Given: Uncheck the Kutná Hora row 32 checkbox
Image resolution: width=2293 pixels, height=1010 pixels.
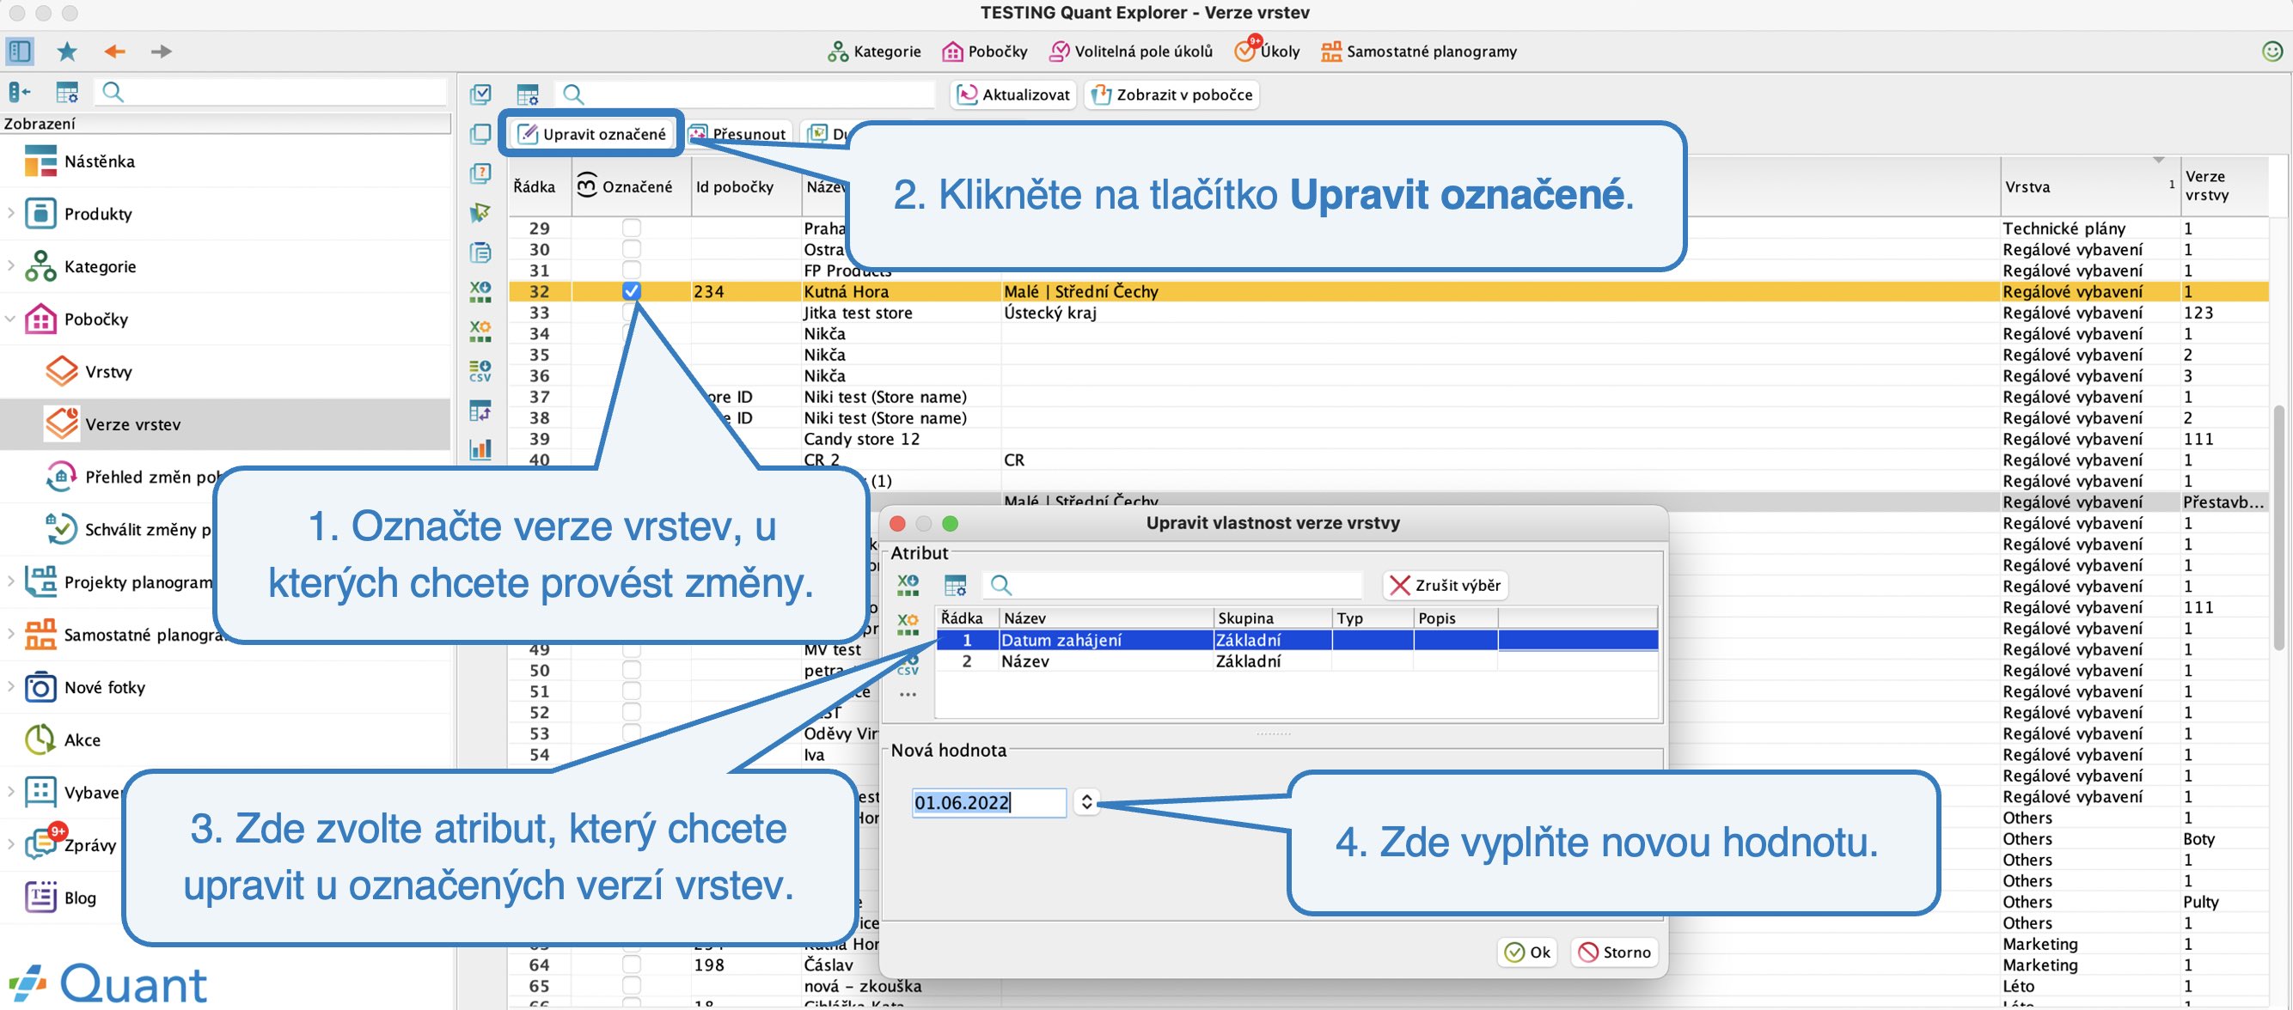Looking at the screenshot, I should coord(631,291).
